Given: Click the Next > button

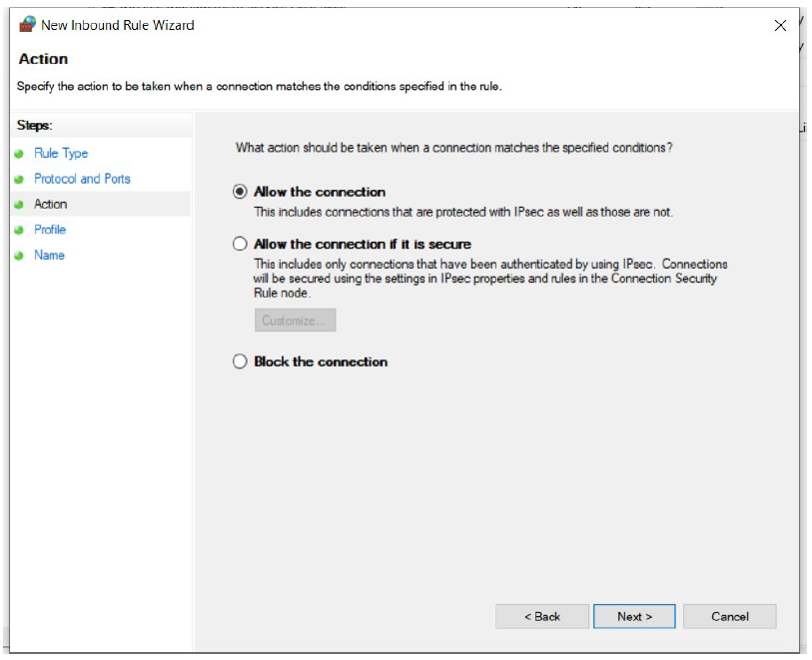Looking at the screenshot, I should (x=634, y=616).
